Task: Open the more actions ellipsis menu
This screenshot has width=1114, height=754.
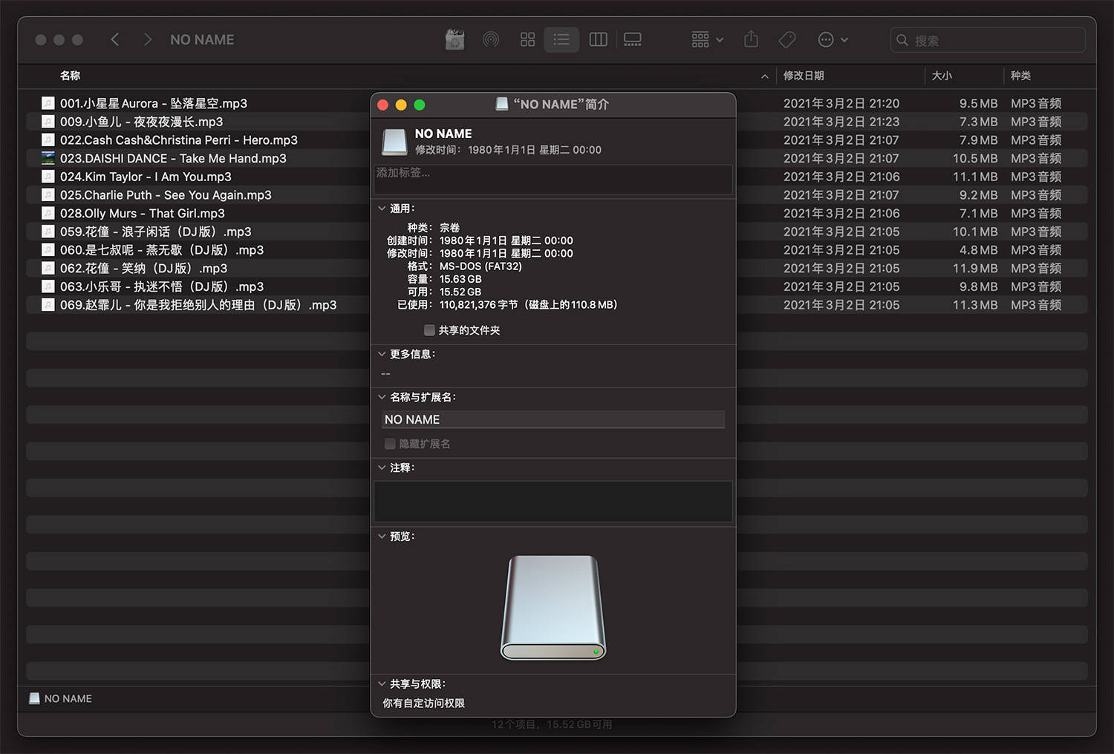Action: point(833,40)
